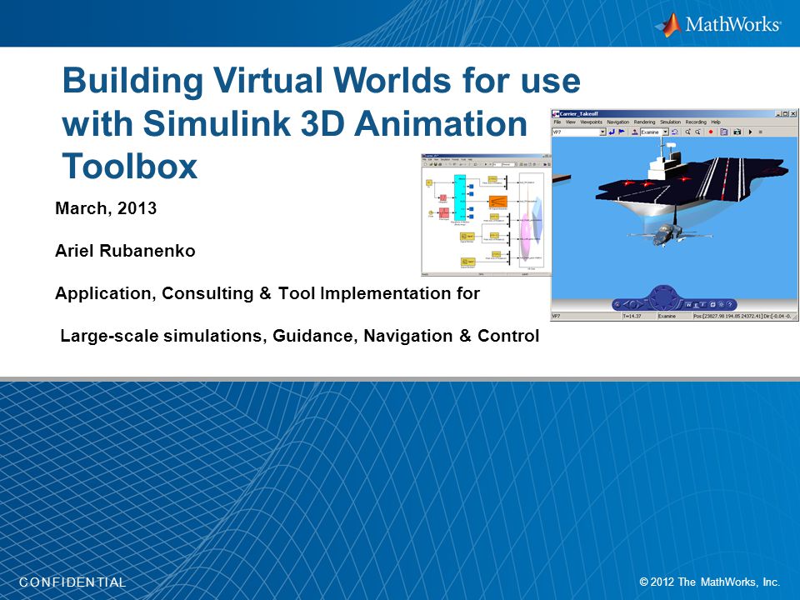Image resolution: width=800 pixels, height=600 pixels.
Task: Click next viewpoint arrow on navigation panel
Action: pyautogui.click(x=640, y=305)
